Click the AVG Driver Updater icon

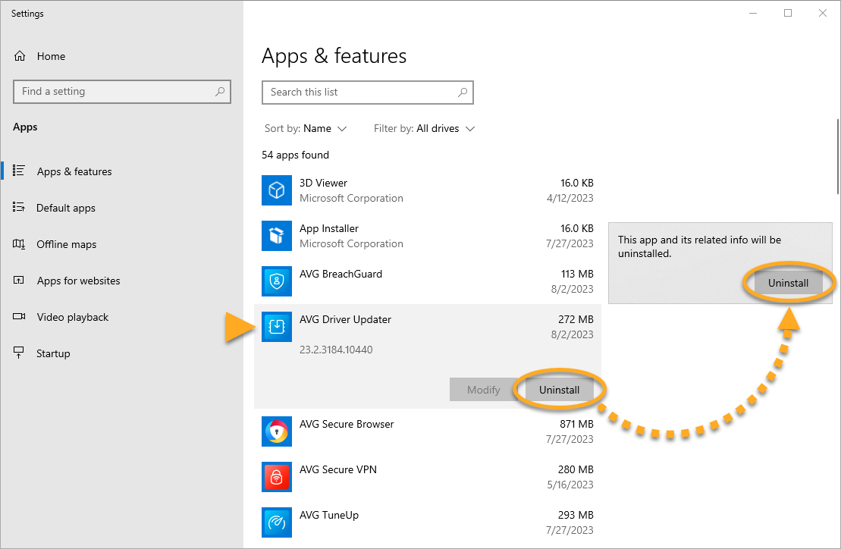(277, 327)
